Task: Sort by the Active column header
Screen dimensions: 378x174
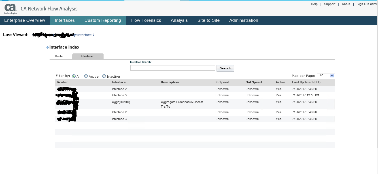Action: pos(281,82)
